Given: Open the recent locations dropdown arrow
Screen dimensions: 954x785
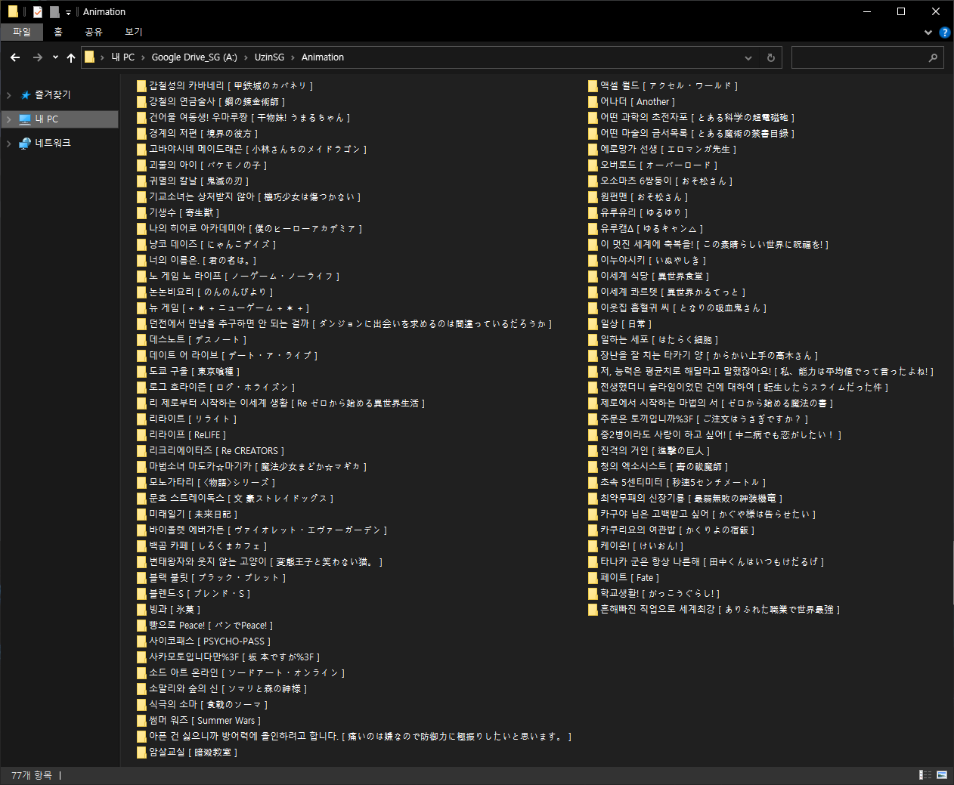Looking at the screenshot, I should pos(55,57).
